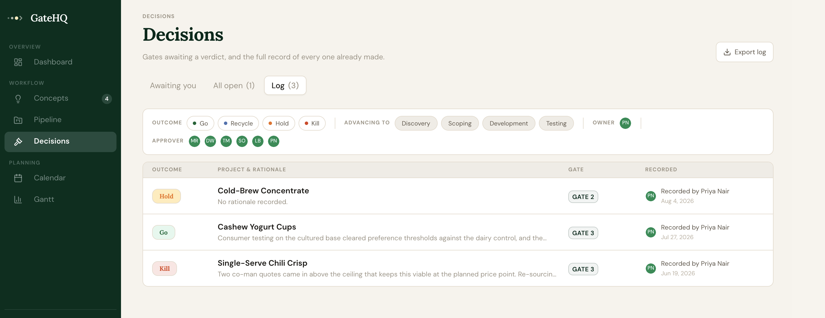The image size is (825, 318).
Task: Filter by owner PN avatar
Action: [625, 123]
